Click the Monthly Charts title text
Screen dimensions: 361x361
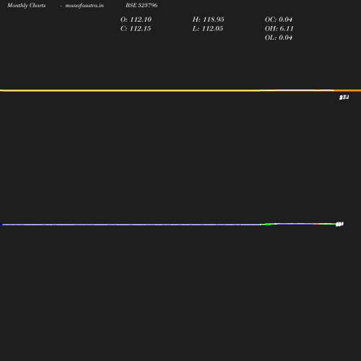[26, 5]
